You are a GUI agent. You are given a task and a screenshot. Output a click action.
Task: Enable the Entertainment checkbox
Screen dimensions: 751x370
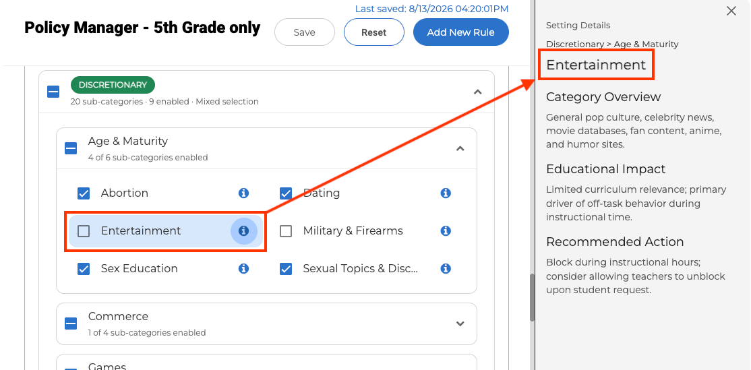(84, 231)
